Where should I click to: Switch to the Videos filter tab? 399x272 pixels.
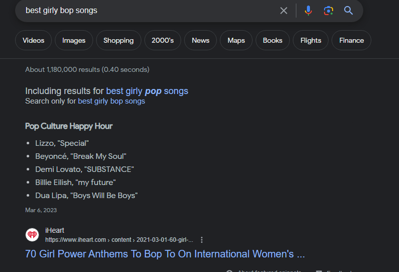point(33,40)
